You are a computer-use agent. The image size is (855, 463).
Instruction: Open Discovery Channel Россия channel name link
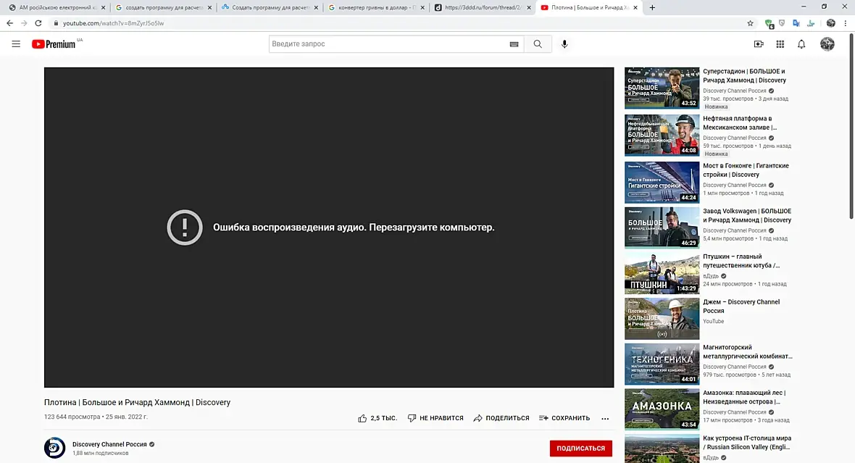click(x=109, y=444)
